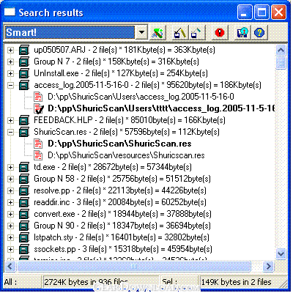The image size is (293, 293).
Task: Expand the ssockets.pp group
Action: pos(10,249)
